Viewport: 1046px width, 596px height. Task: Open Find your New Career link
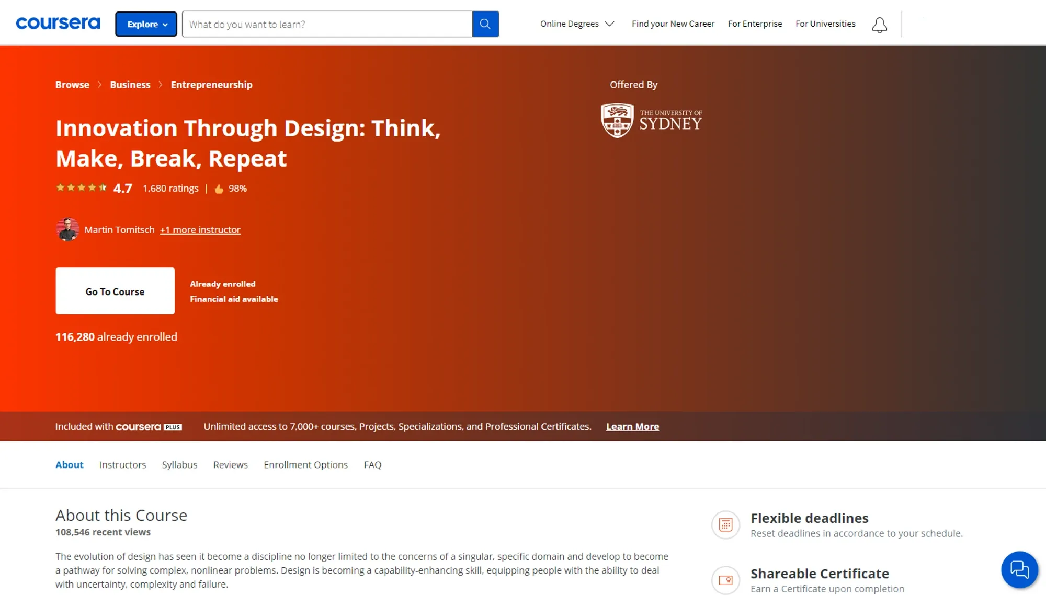pos(673,24)
